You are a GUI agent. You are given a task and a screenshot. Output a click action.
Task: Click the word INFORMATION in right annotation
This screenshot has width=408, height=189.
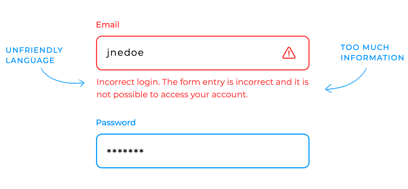[x=372, y=58]
